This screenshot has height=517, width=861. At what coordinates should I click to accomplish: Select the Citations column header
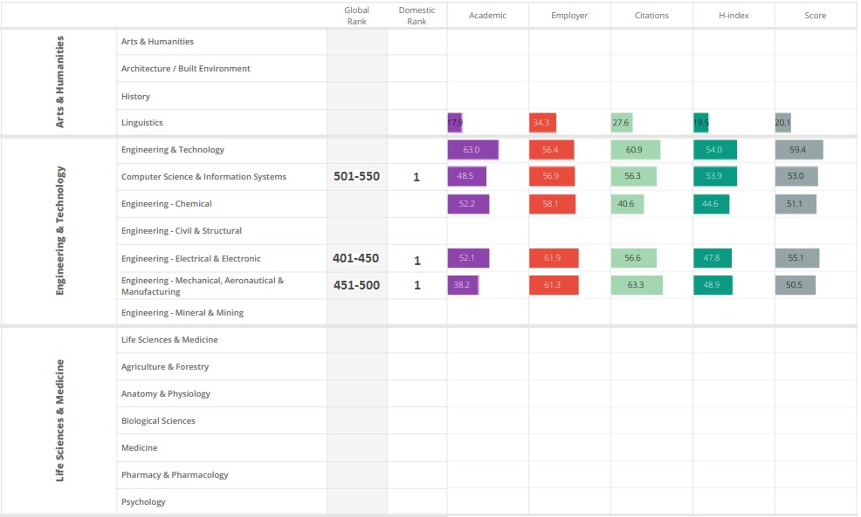tap(651, 16)
